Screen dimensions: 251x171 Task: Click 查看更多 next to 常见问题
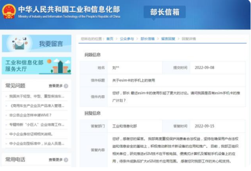pos(56,86)
